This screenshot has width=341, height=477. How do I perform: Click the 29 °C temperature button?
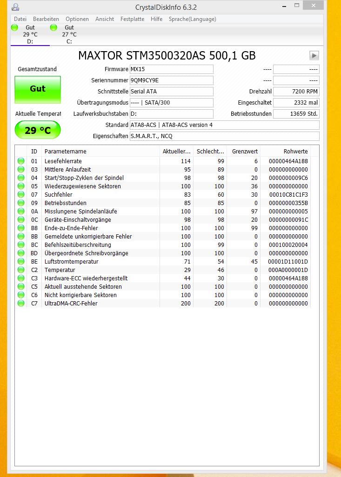[38, 130]
